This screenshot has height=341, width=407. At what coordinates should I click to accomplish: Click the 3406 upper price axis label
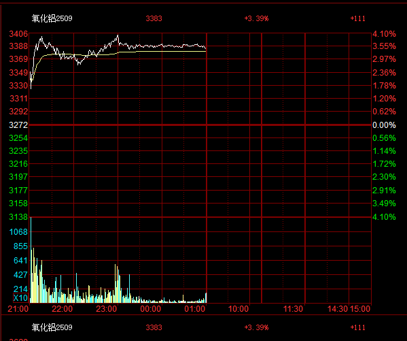pos(18,34)
